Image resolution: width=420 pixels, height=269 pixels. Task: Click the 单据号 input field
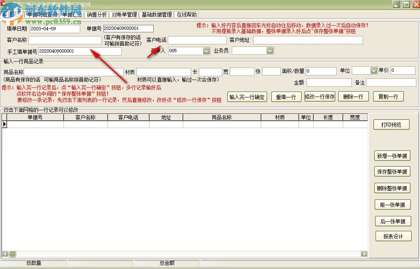(128, 28)
